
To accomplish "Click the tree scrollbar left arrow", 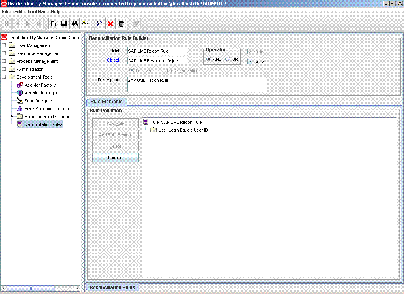I will [x=3, y=288].
